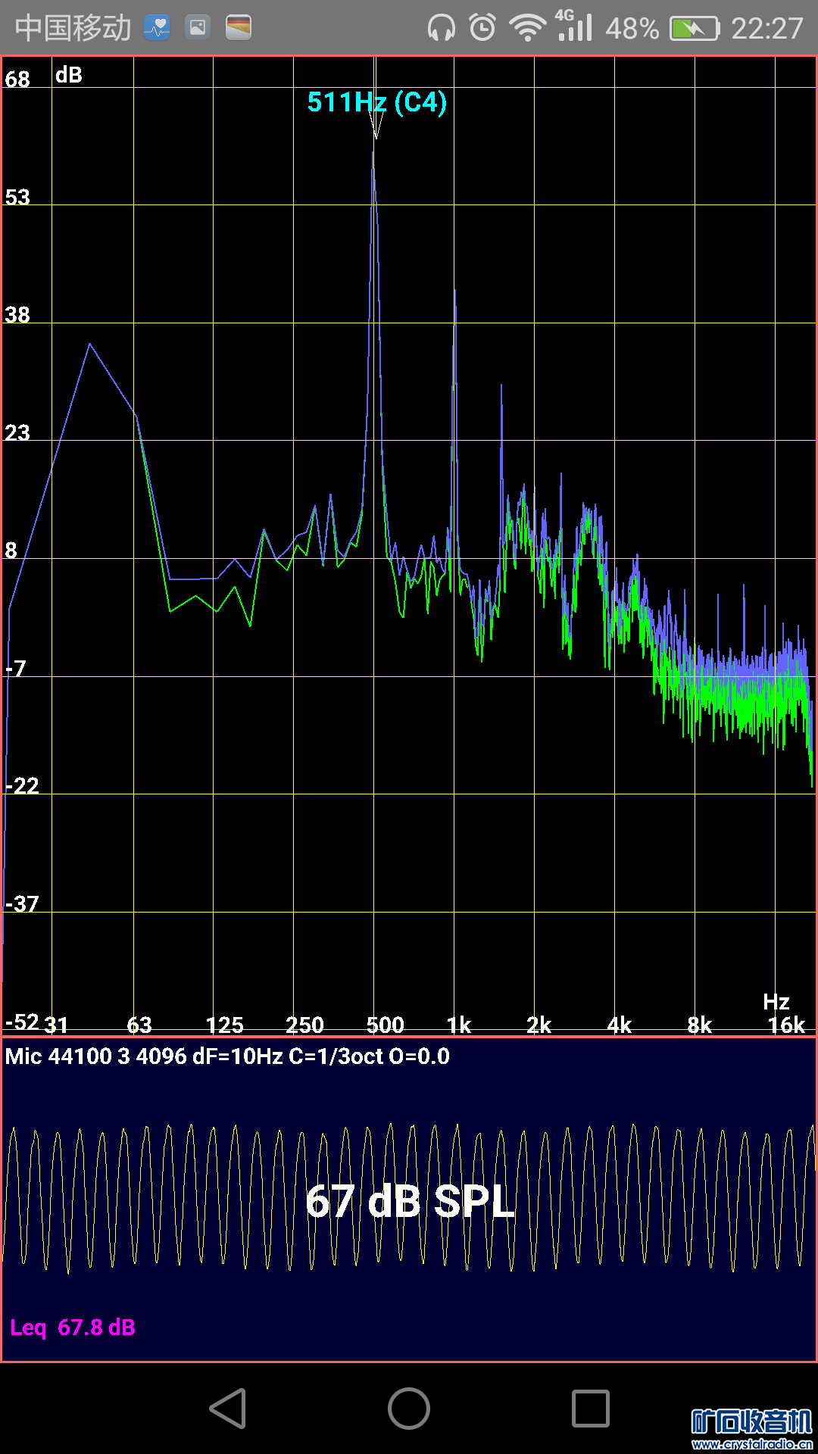Screen dimensions: 818x1454
Task: Tap the 125 frequency axis label
Action: coord(225,1025)
